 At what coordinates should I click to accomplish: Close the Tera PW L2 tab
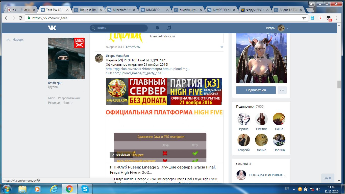click(x=67, y=10)
